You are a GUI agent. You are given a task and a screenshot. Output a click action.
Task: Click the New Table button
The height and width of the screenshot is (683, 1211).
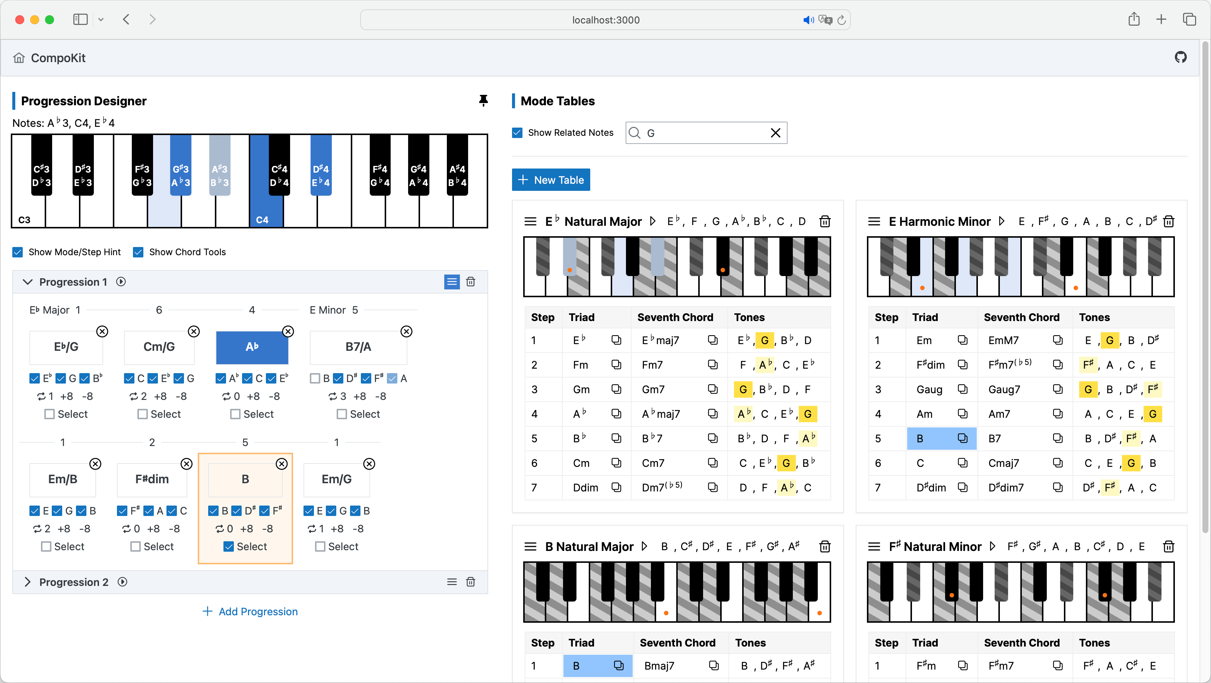(550, 180)
